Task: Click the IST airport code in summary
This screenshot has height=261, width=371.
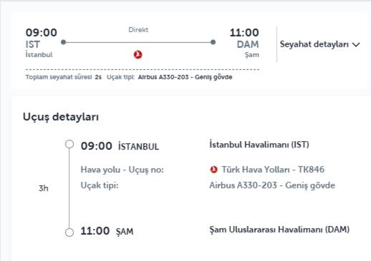Action: 33,45
